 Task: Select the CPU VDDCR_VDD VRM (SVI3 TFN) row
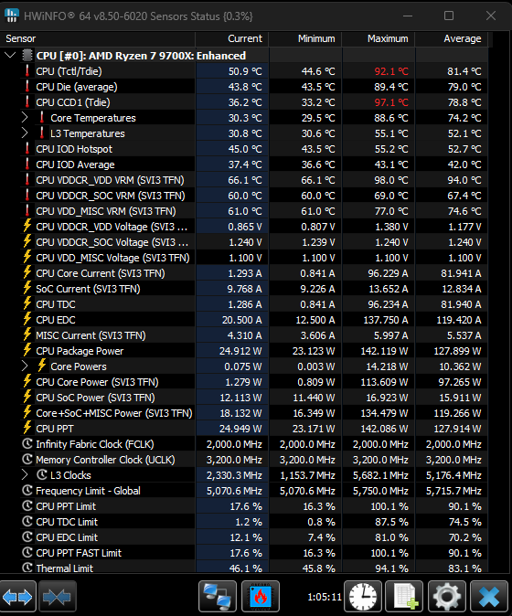pyautogui.click(x=243, y=180)
